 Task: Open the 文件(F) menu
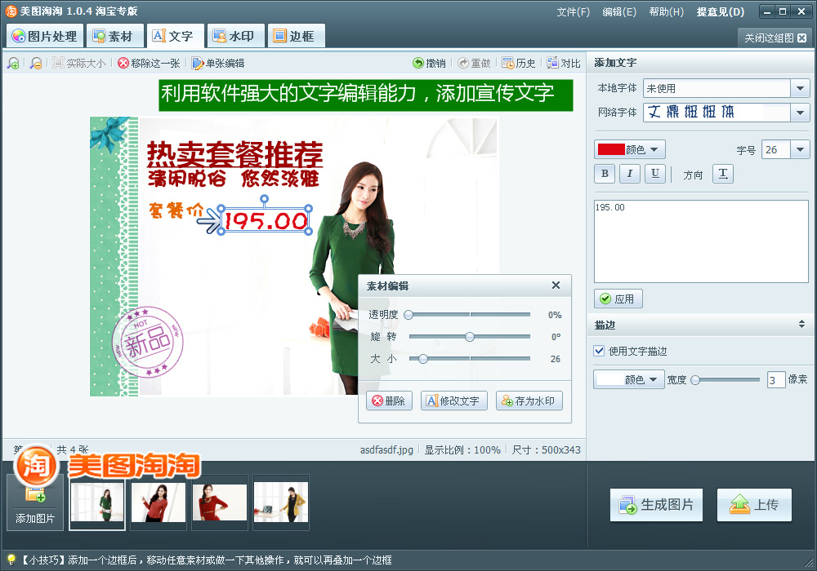point(574,11)
